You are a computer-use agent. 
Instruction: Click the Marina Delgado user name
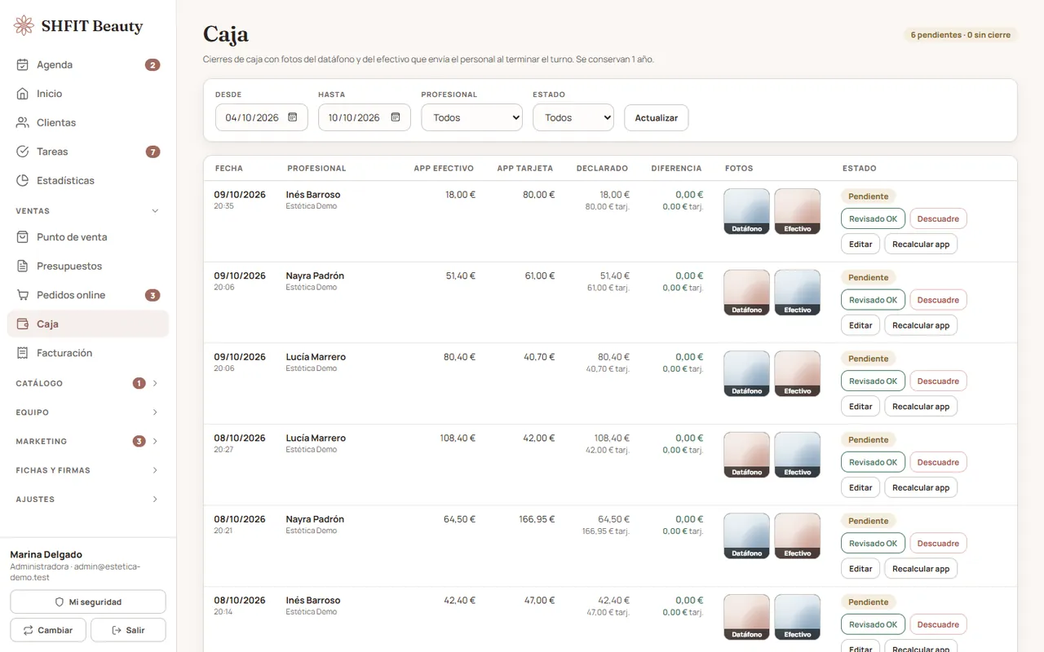46,554
